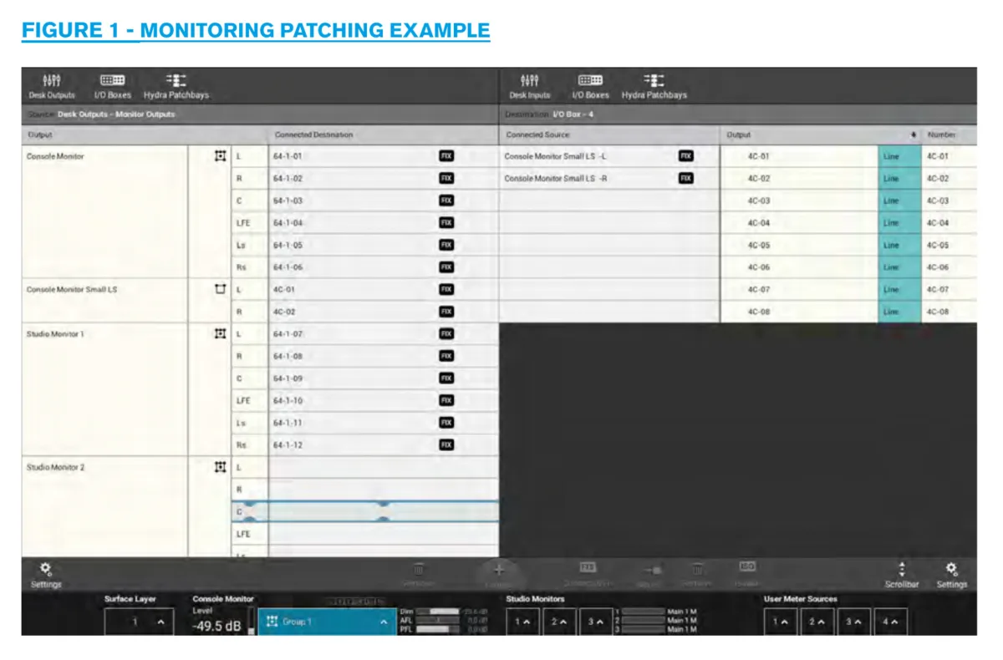Click Connected Source column header
The width and height of the screenshot is (1003, 660).
tap(609, 135)
